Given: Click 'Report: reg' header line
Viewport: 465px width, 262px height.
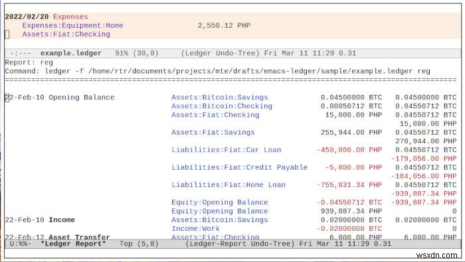Looking at the screenshot, I should [x=29, y=62].
